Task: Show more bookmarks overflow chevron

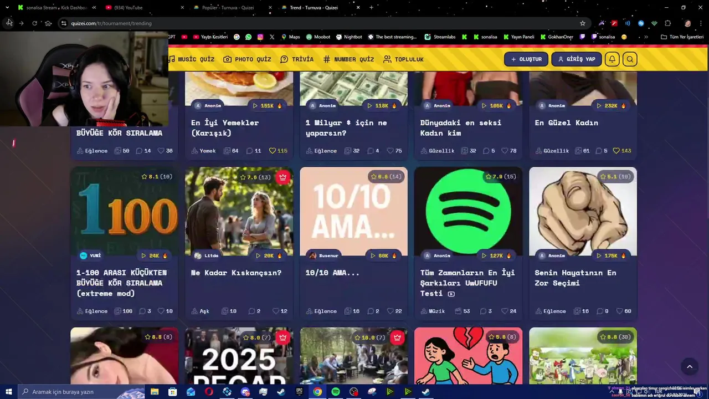Action: (x=646, y=37)
